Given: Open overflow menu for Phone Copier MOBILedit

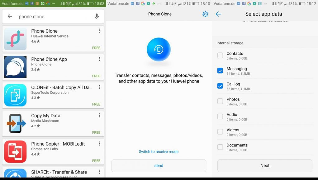Looking at the screenshot, I should [x=100, y=144].
